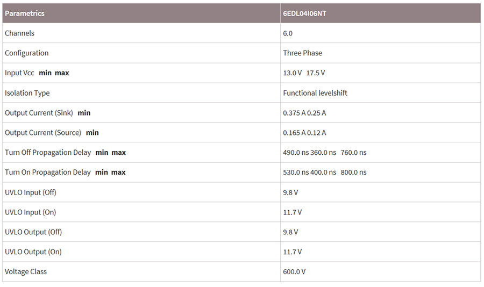
Task: Click the "UVLO Input (Off)" row label
Action: coord(31,192)
